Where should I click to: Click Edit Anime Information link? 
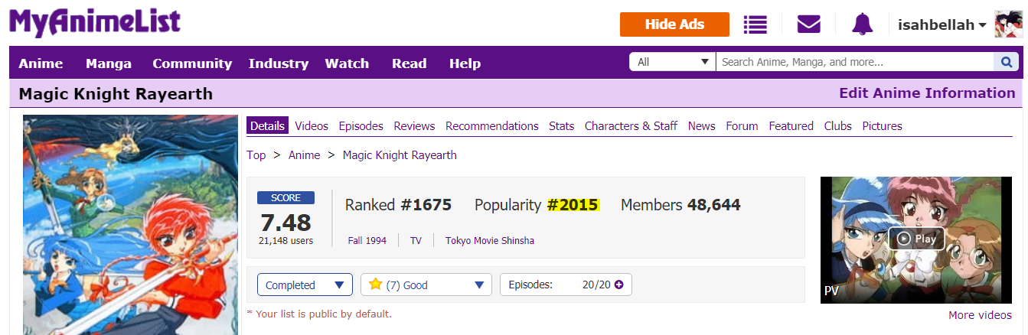927,93
